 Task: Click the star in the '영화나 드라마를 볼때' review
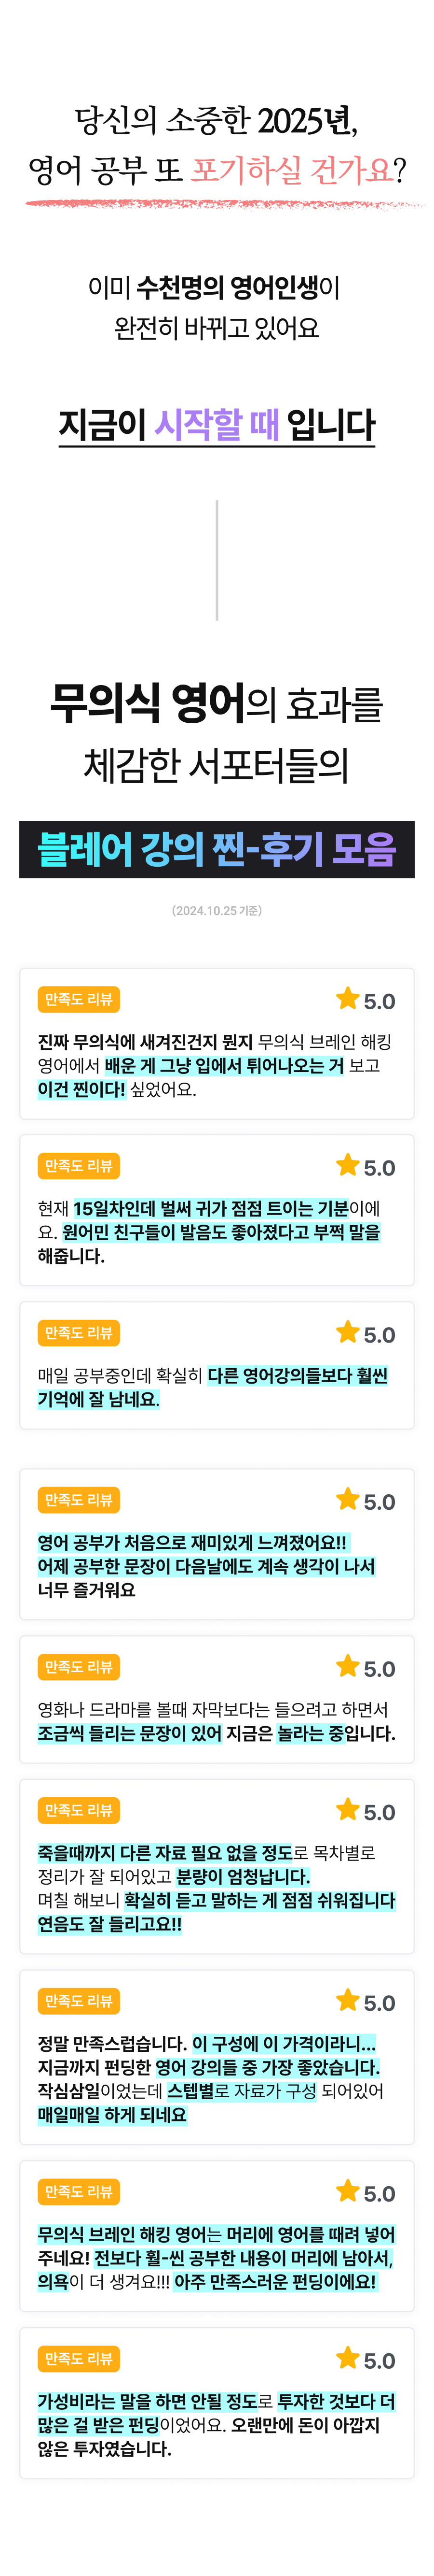(347, 1666)
